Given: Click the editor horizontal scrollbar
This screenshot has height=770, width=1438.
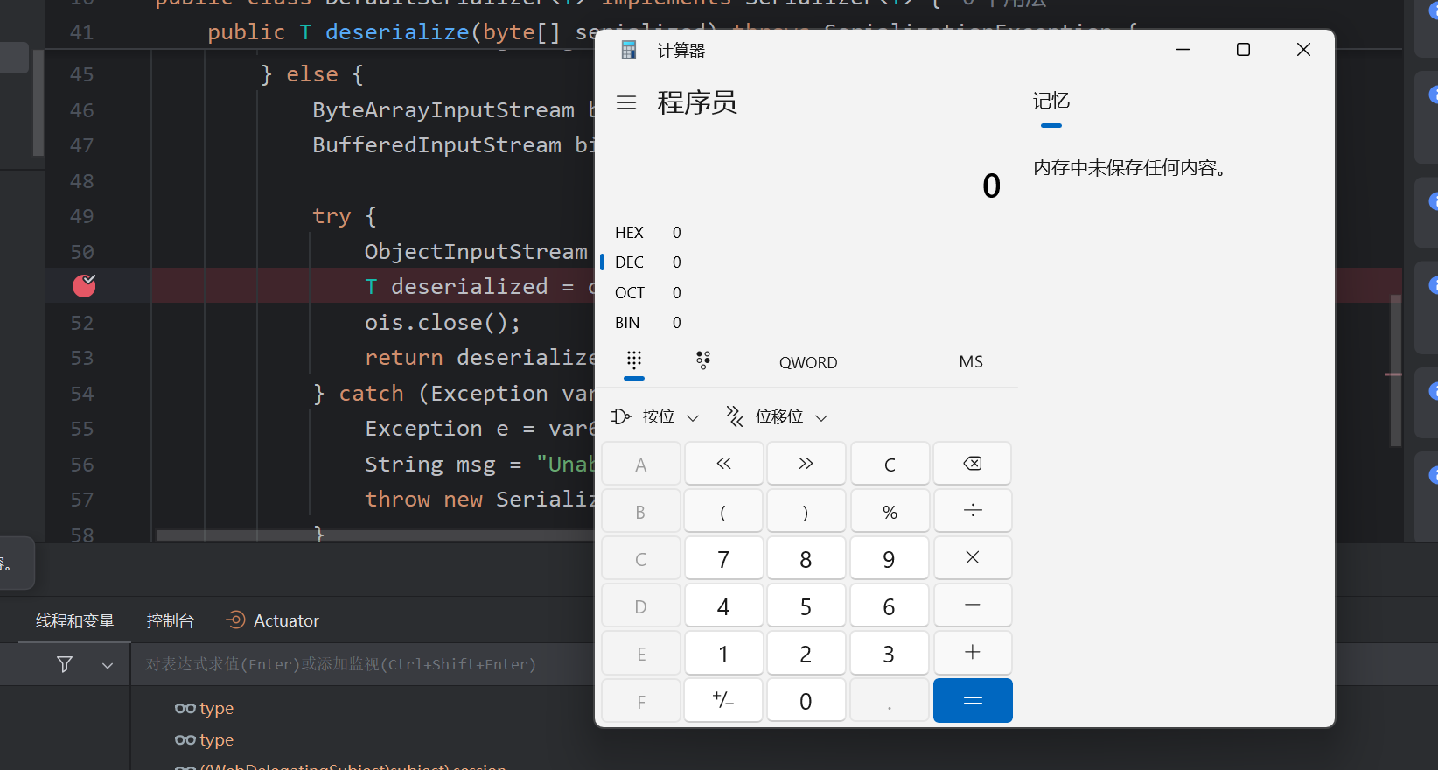Looking at the screenshot, I should point(374,534).
